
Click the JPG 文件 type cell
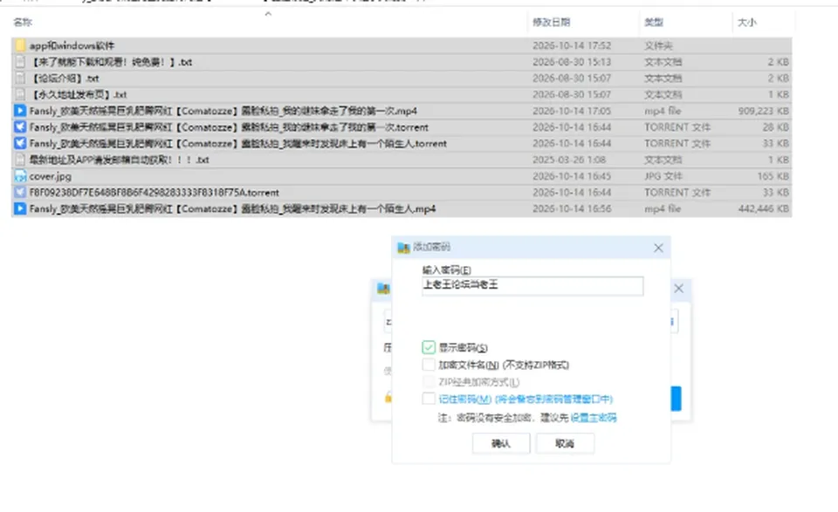664,175
